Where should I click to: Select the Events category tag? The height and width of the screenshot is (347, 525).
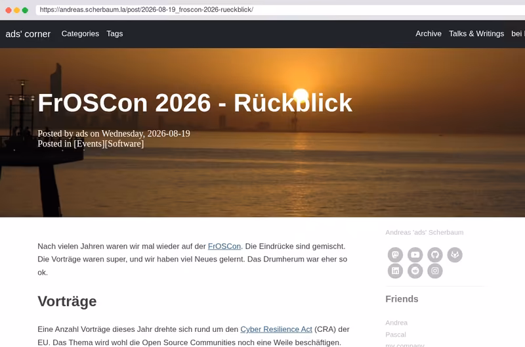[89, 143]
